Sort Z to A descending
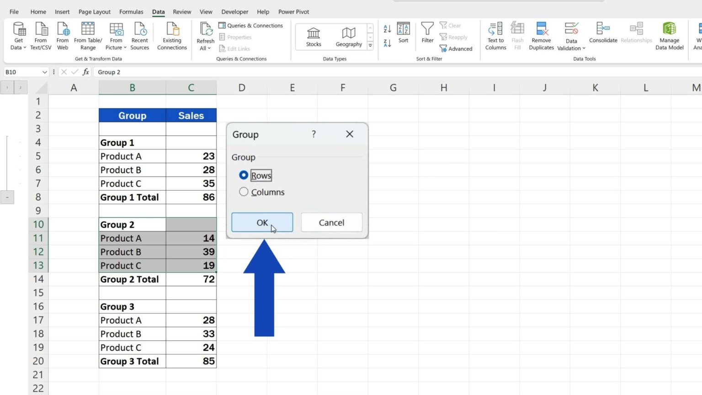The image size is (702, 395). [387, 43]
